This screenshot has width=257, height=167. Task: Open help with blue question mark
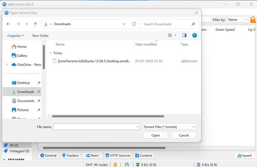[x=195, y=35]
